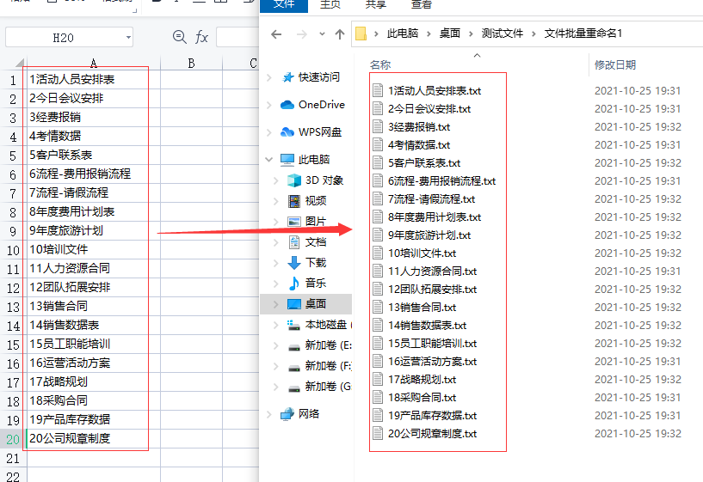Expand the 3D 对象 node

(x=276, y=180)
